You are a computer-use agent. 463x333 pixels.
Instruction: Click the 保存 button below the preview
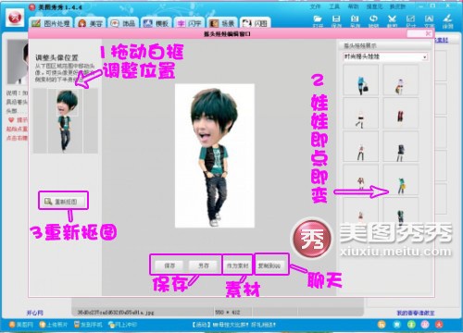click(169, 265)
